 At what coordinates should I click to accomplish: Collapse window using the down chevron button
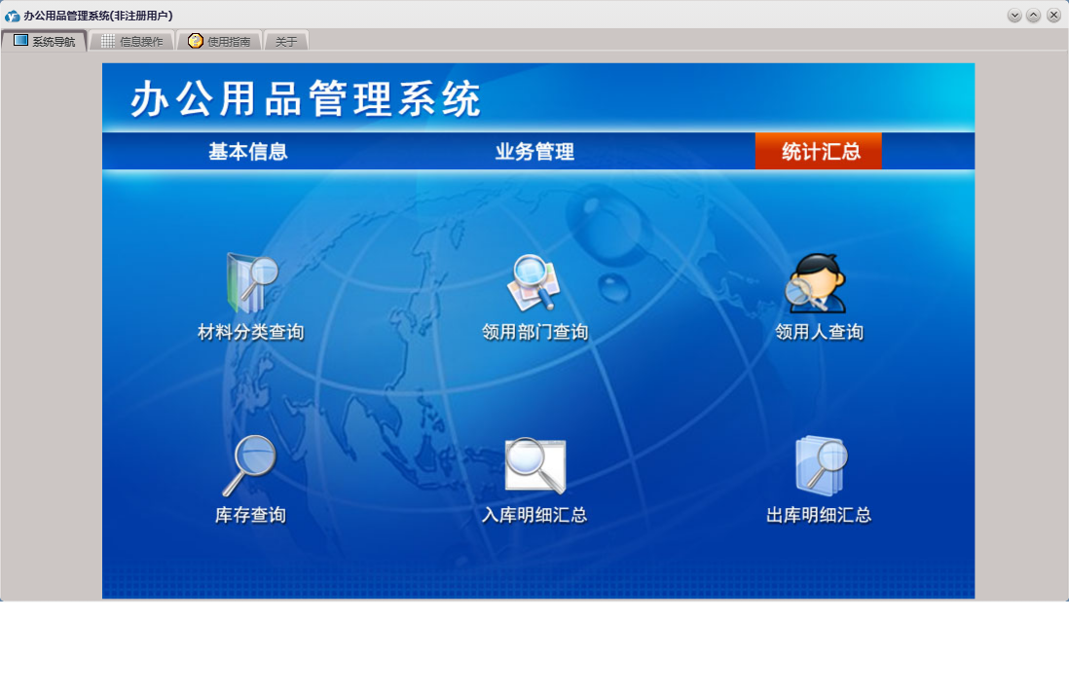pyautogui.click(x=1014, y=15)
